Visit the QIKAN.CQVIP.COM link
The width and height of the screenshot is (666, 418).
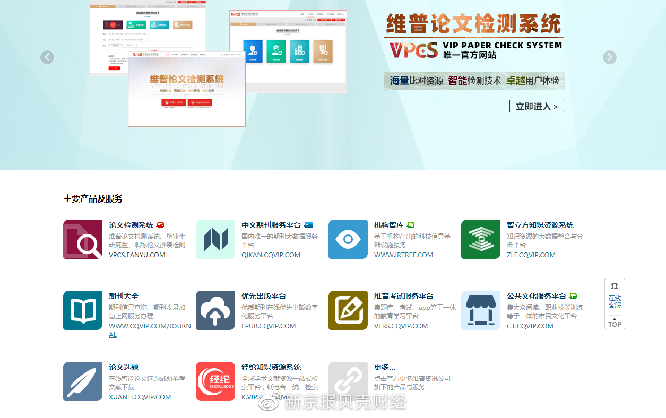tap(271, 255)
